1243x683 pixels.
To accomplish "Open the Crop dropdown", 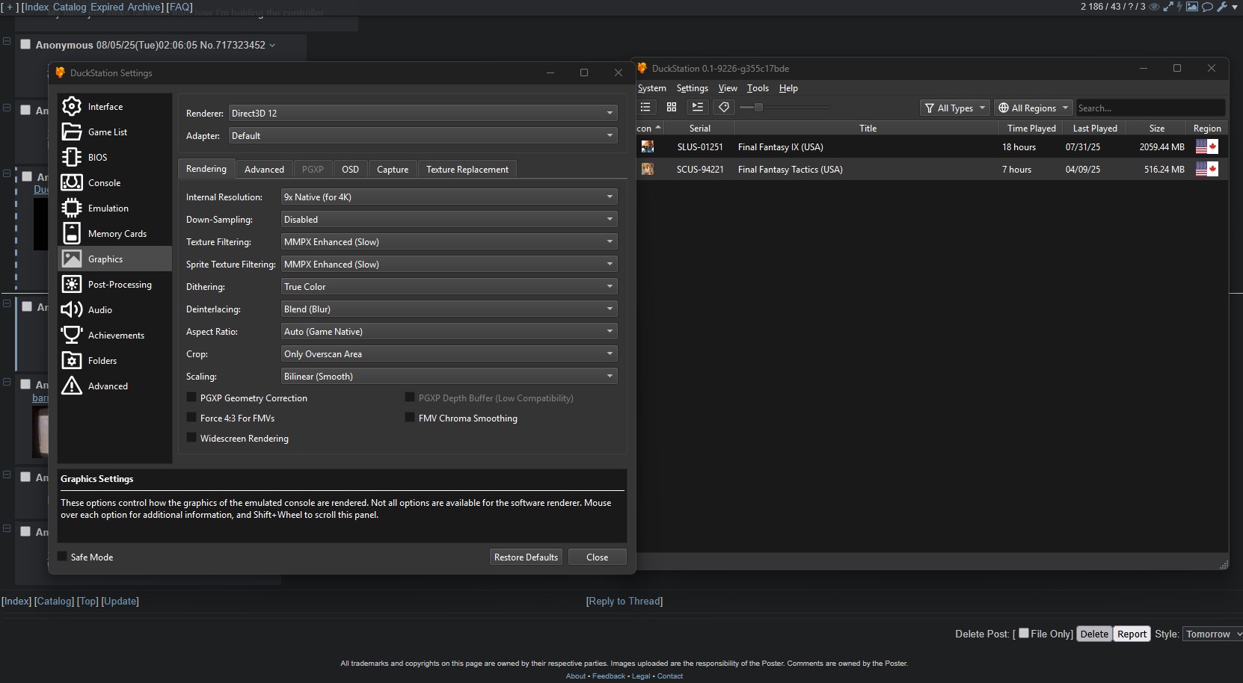I will (449, 353).
